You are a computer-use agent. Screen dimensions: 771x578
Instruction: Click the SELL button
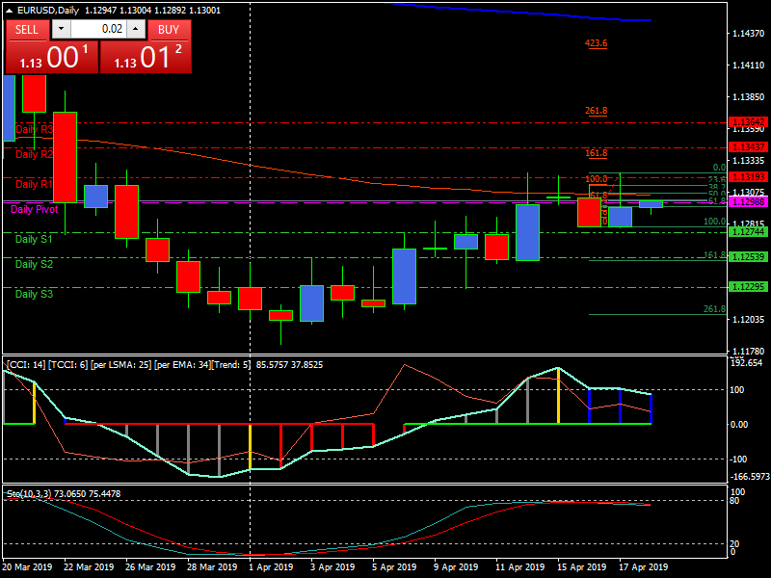pyautogui.click(x=27, y=30)
